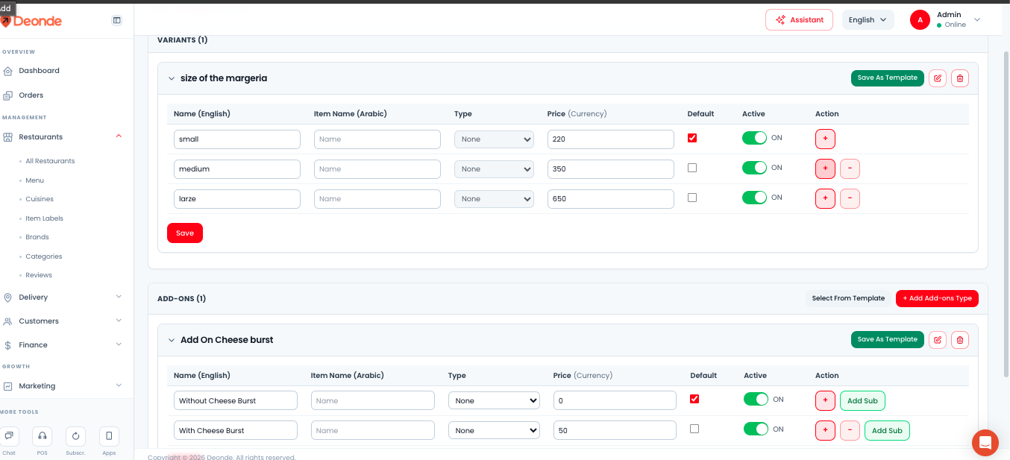Screen dimensions: 1010x460
Task: Add a row after the small variant
Action: tap(825, 139)
